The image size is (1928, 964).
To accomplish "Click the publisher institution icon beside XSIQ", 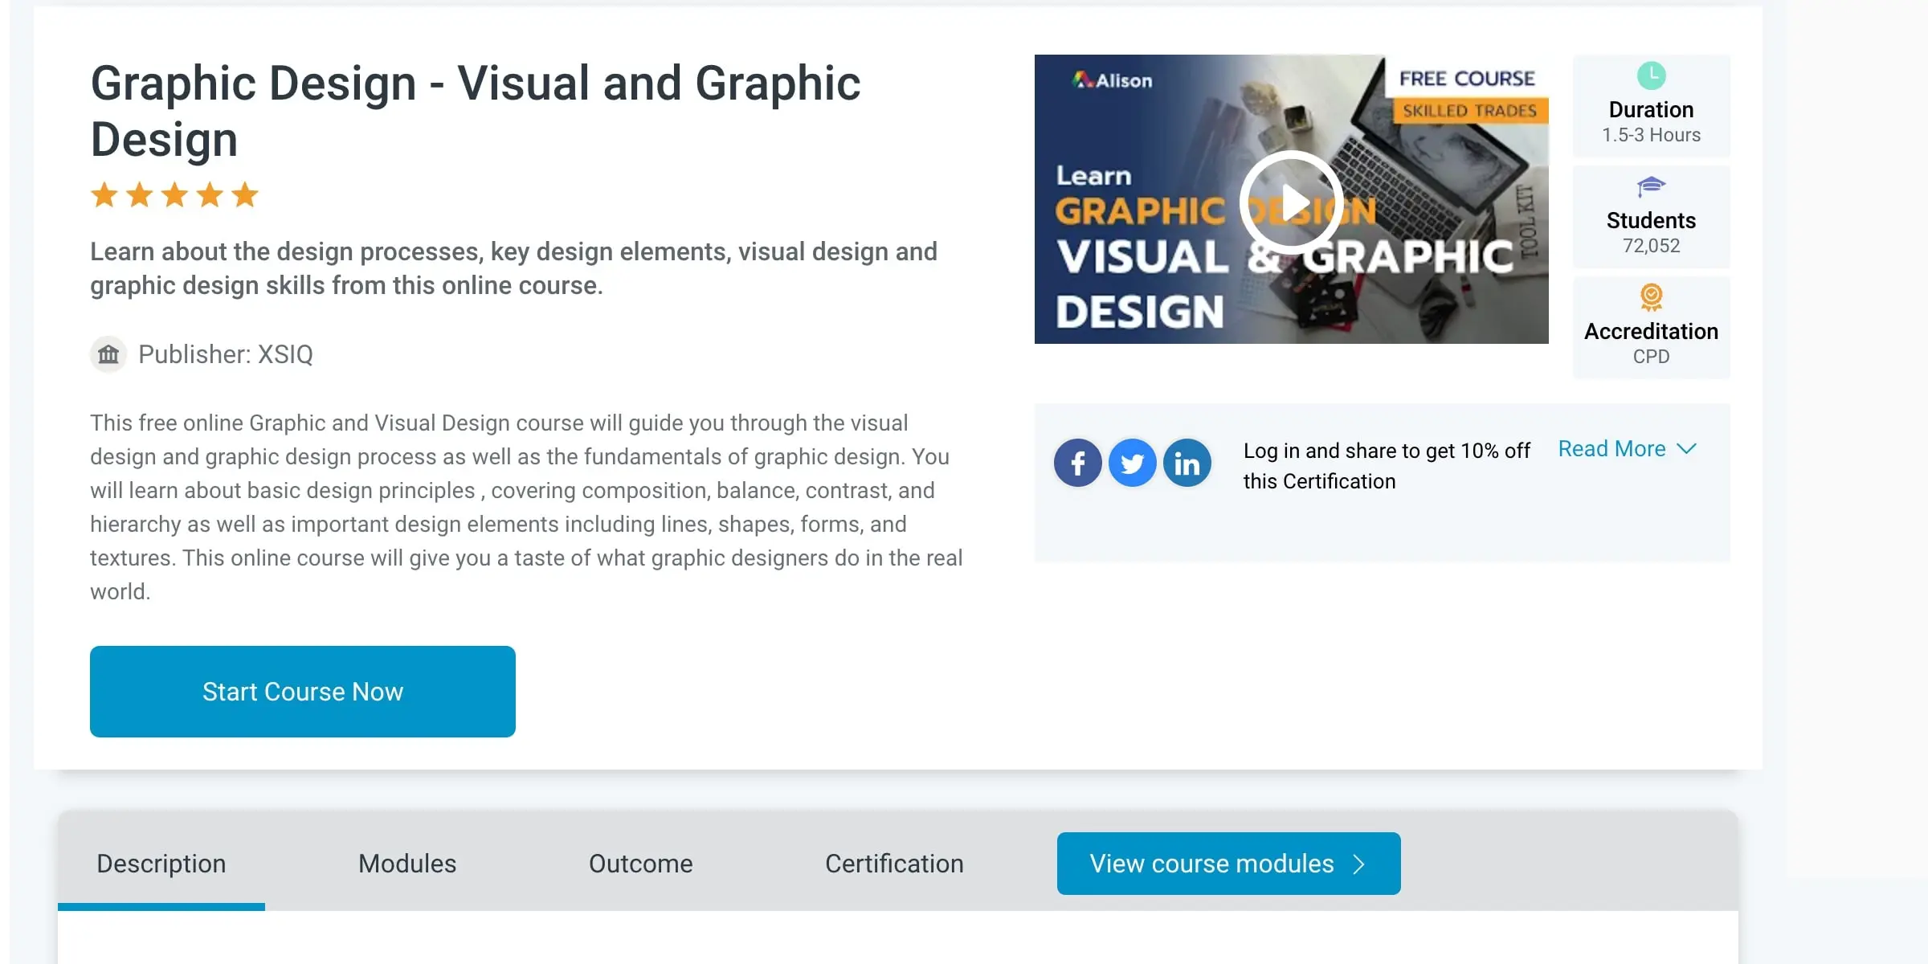I will coord(108,354).
